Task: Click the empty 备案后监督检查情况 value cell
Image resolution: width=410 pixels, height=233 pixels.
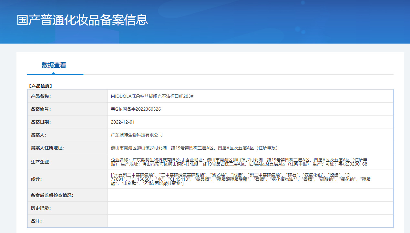Action: point(250,195)
